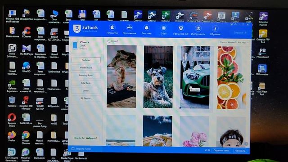Launch Kingston SSD Manager shortcut

pos(26,103)
